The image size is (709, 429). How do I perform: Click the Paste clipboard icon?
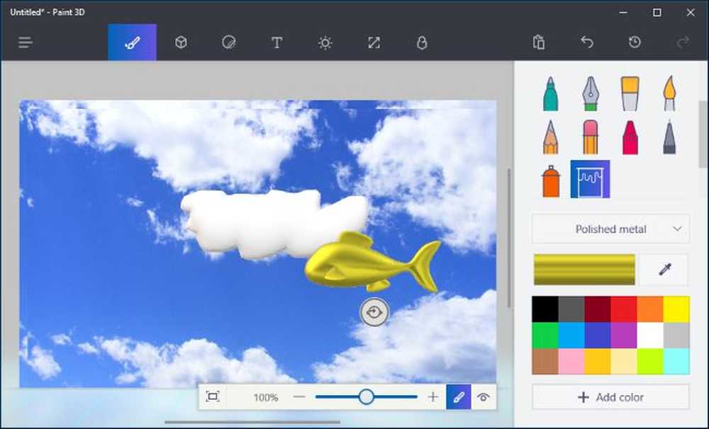(539, 42)
